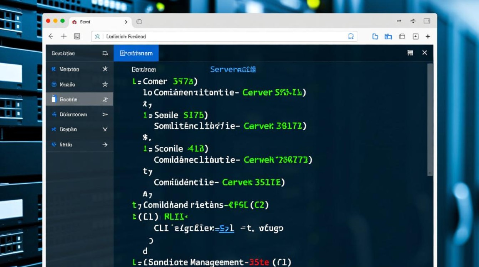This screenshot has width=479, height=267.
Task: Expand the chevron on the browser tab
Action: 126,22
